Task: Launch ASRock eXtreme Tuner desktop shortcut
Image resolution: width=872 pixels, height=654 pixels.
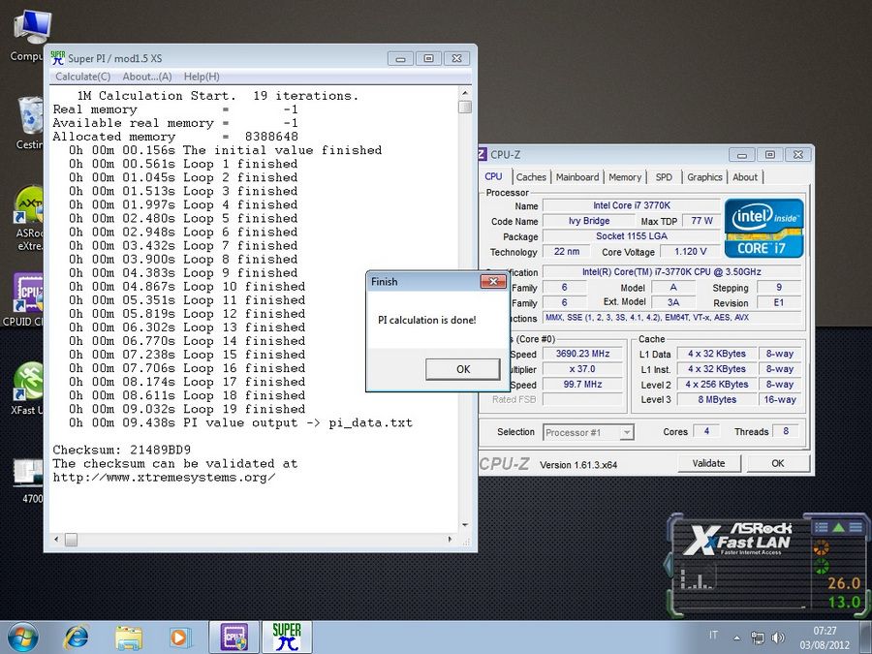Action: click(29, 218)
